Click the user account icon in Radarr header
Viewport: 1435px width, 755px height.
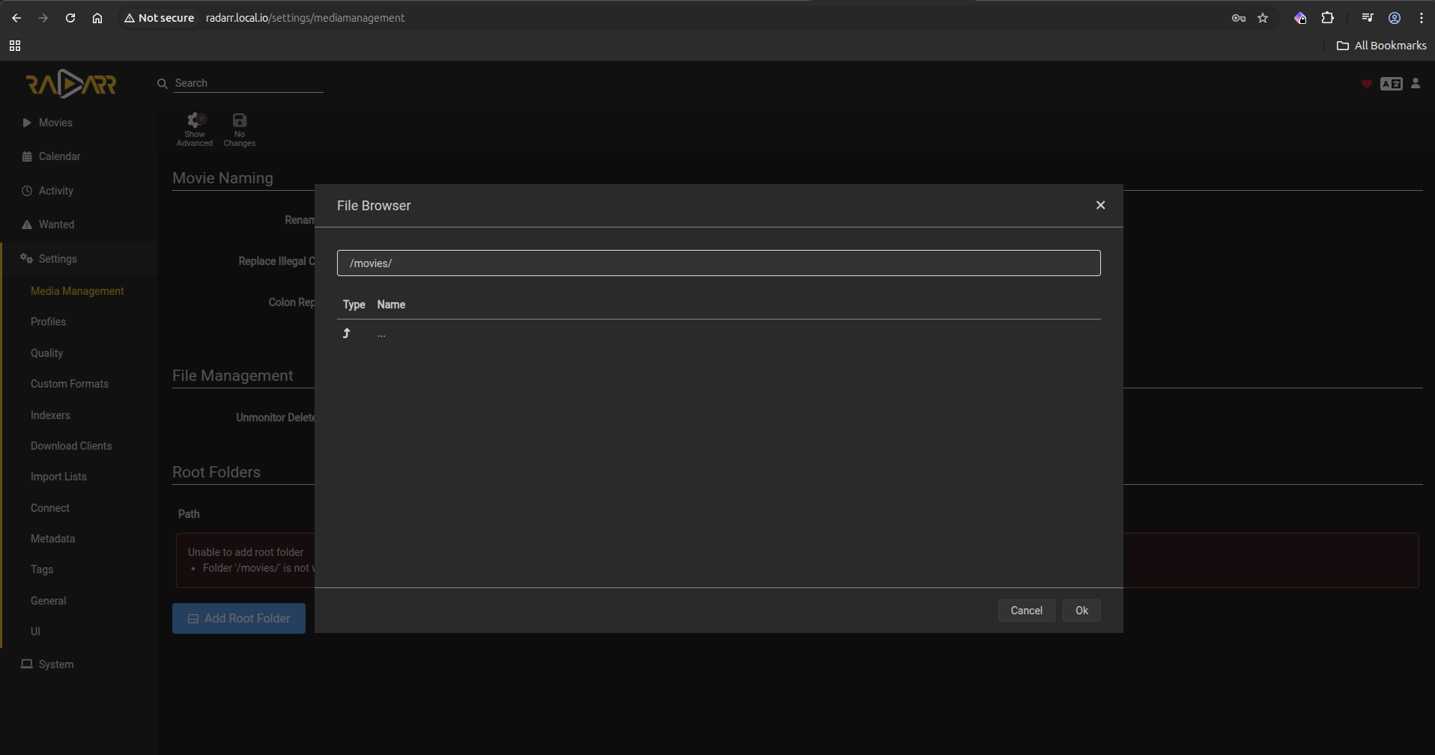click(x=1416, y=83)
